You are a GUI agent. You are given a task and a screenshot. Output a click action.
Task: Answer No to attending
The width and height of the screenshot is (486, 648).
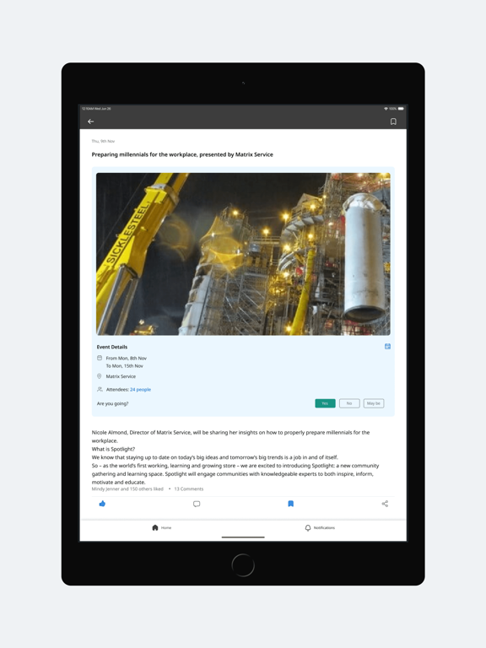point(349,403)
